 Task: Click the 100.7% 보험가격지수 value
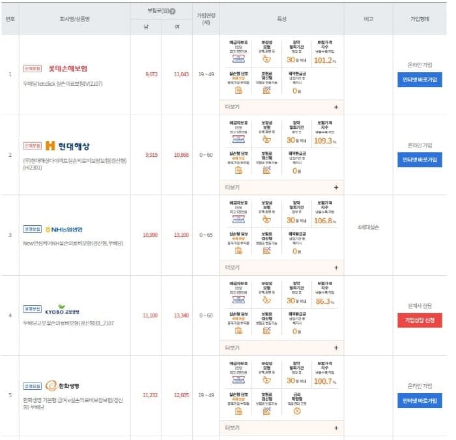pyautogui.click(x=325, y=381)
